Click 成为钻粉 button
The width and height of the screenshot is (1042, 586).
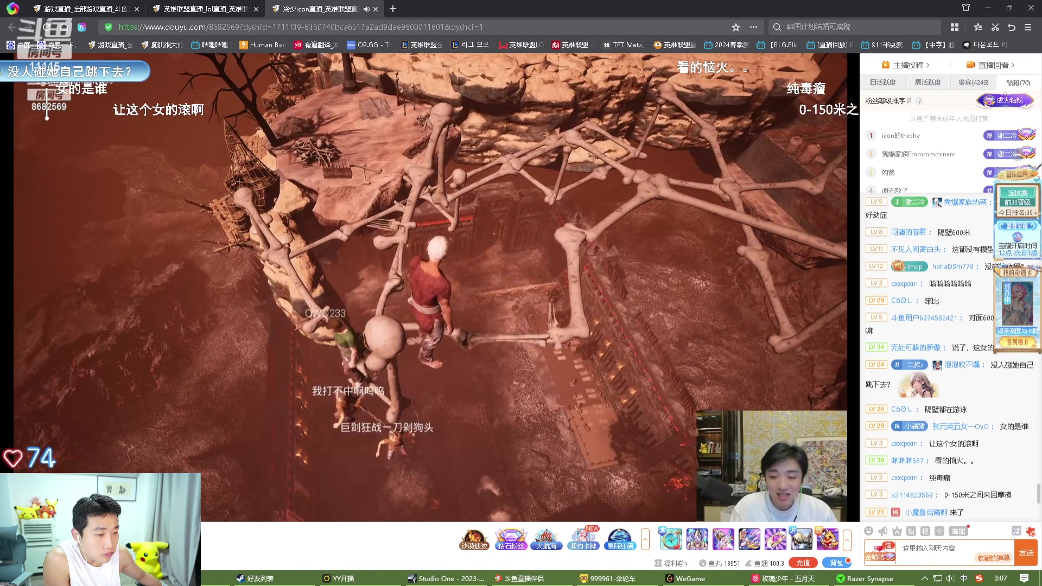tap(1005, 100)
